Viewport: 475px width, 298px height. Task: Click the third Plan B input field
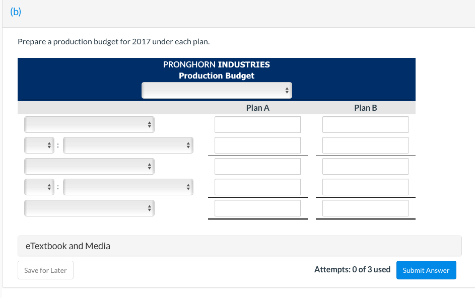coord(365,166)
